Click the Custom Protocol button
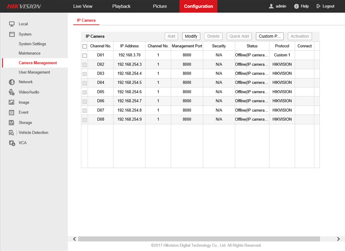Image resolution: width=345 pixels, height=251 pixels. pyautogui.click(x=269, y=36)
